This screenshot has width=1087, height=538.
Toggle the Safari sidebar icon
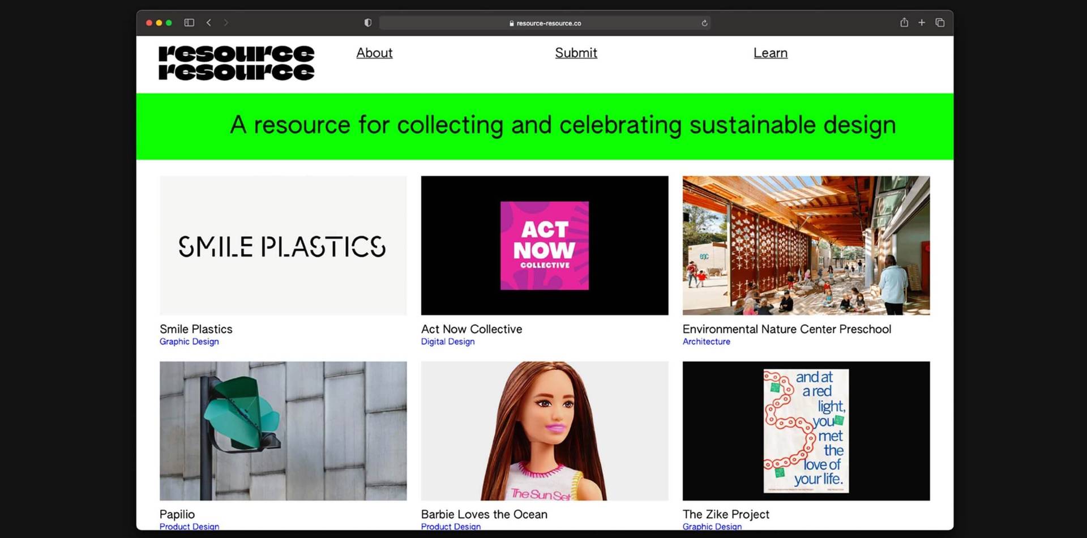pyautogui.click(x=189, y=23)
